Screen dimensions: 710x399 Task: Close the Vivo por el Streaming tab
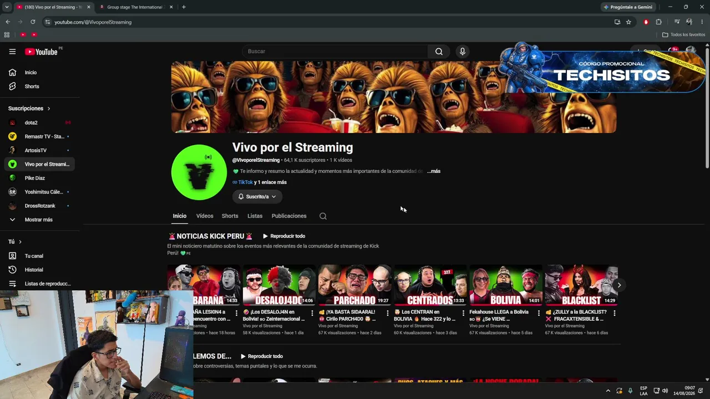[89, 7]
